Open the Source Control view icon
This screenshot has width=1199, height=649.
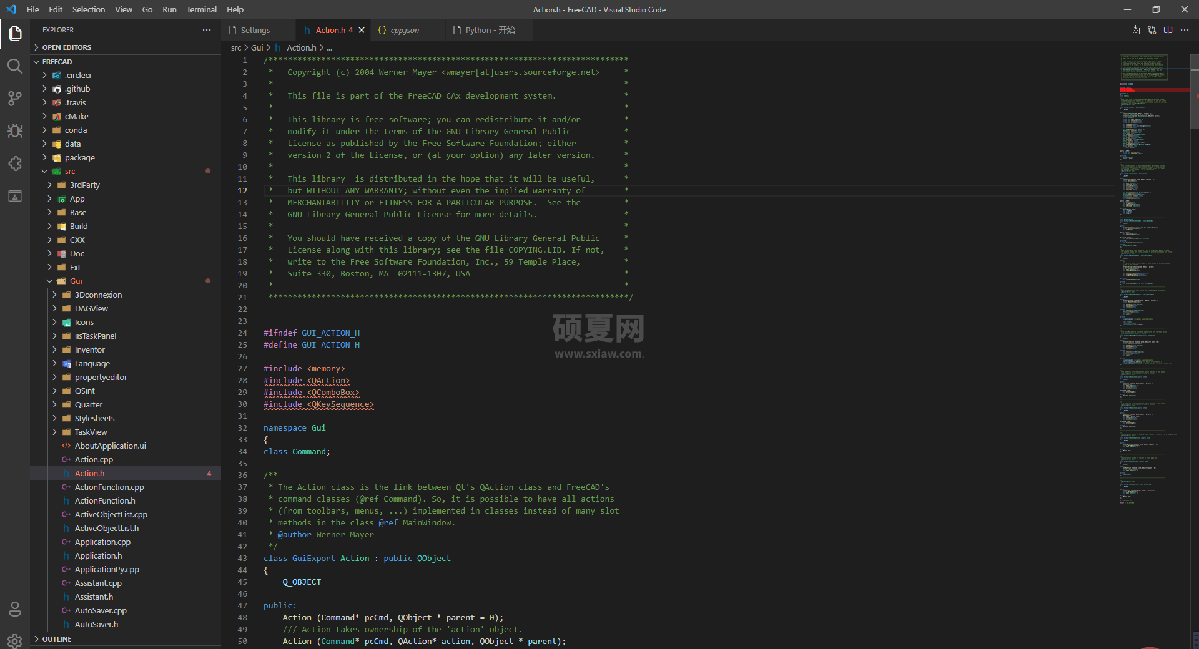click(15, 98)
